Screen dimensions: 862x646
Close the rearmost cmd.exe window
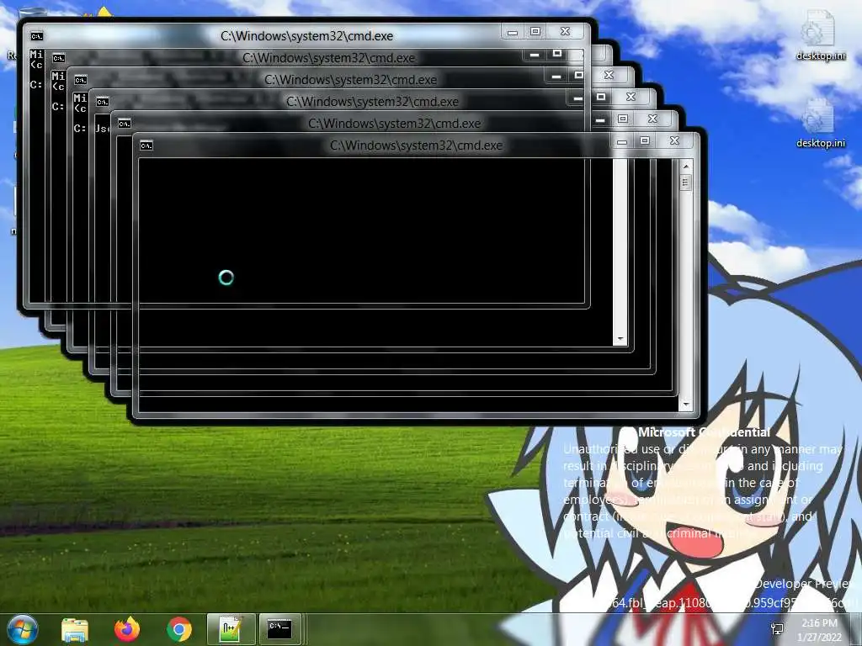click(x=565, y=31)
